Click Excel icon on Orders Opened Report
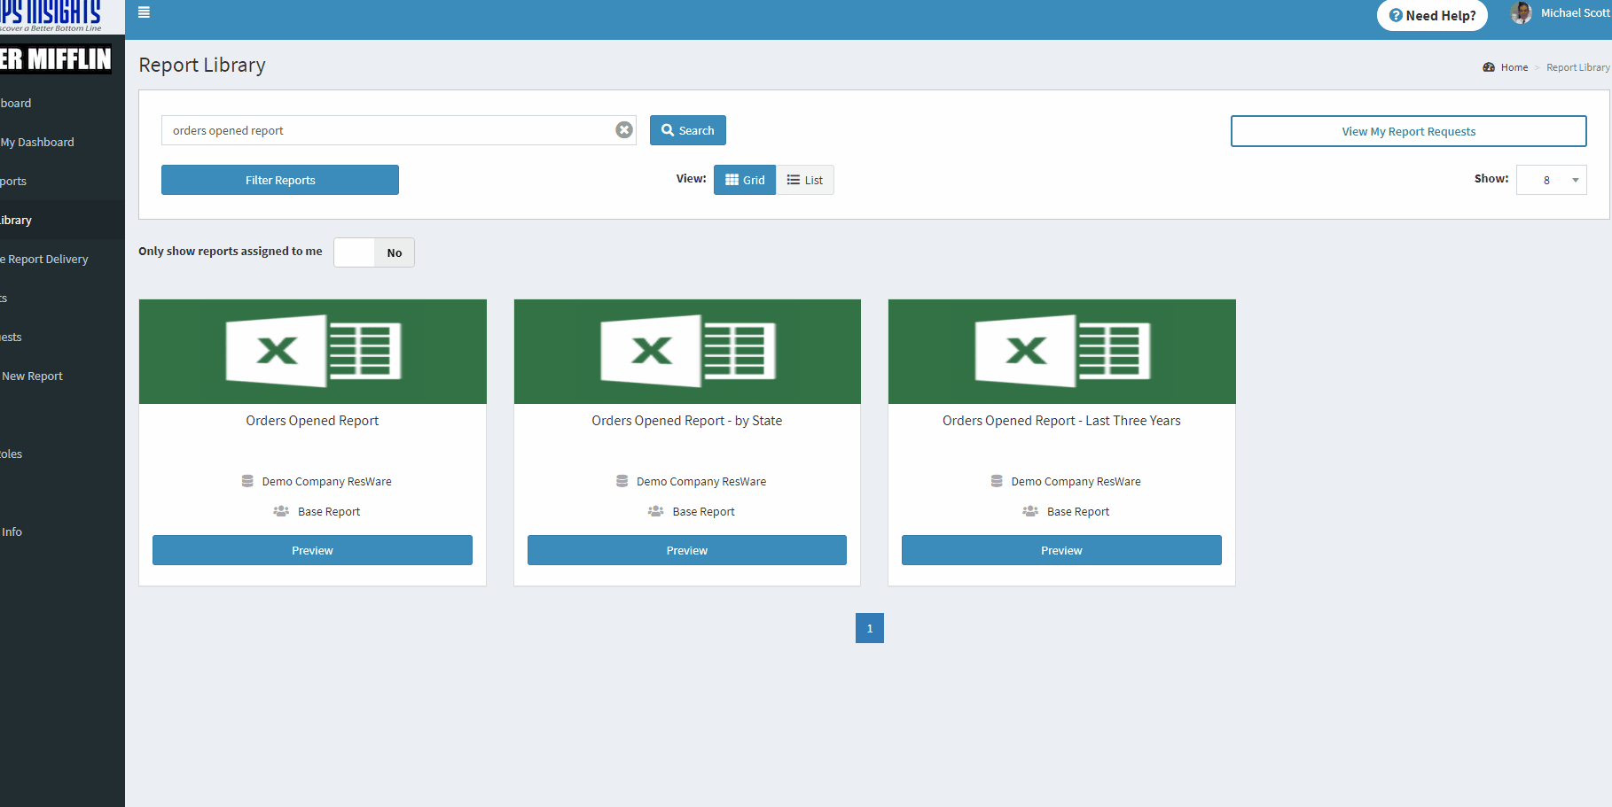Image resolution: width=1612 pixels, height=807 pixels. 312,352
